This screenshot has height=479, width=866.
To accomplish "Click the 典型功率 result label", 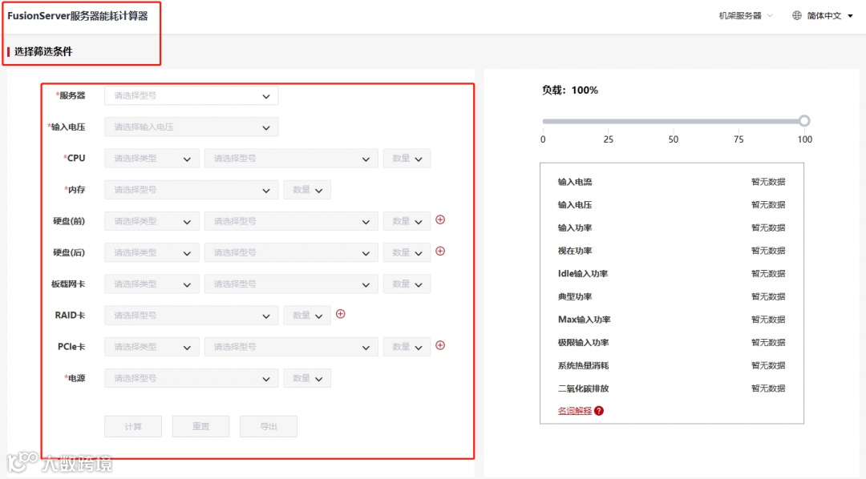I will 574,296.
